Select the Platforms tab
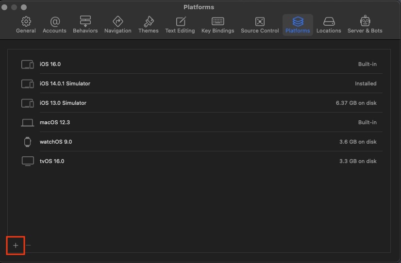Image resolution: width=401 pixels, height=263 pixels. point(298,25)
